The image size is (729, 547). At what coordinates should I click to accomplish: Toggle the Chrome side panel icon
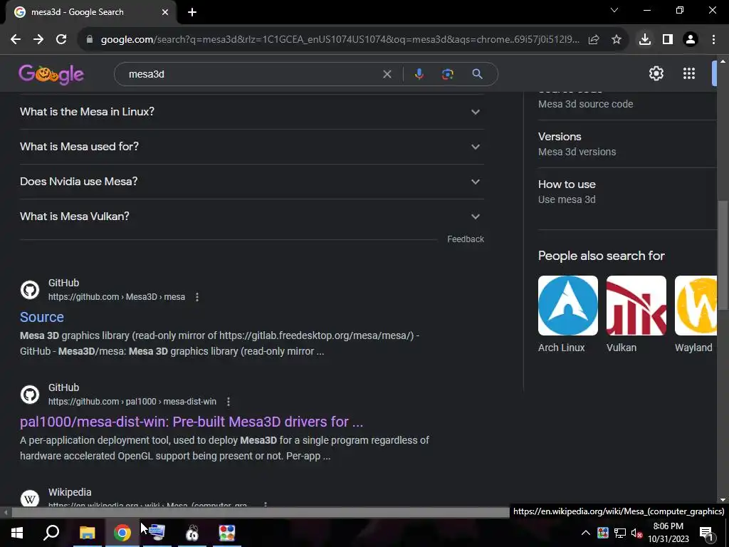[668, 40]
